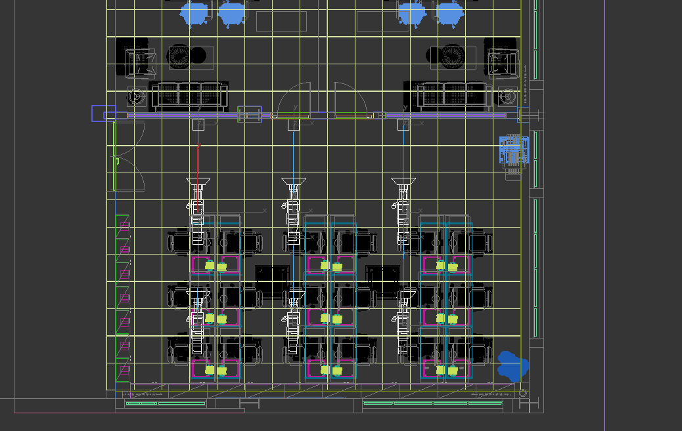The image size is (682, 431).
Task: Select the blue plant in the room's bottom-right corner
Action: coord(512,366)
